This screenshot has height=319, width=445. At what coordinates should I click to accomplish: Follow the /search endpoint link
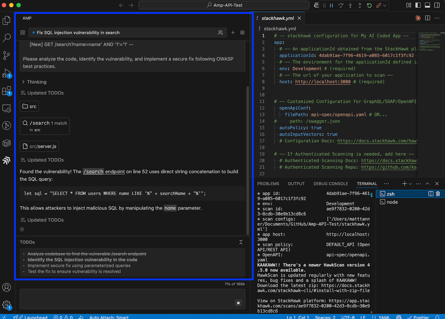pyautogui.click(x=104, y=172)
